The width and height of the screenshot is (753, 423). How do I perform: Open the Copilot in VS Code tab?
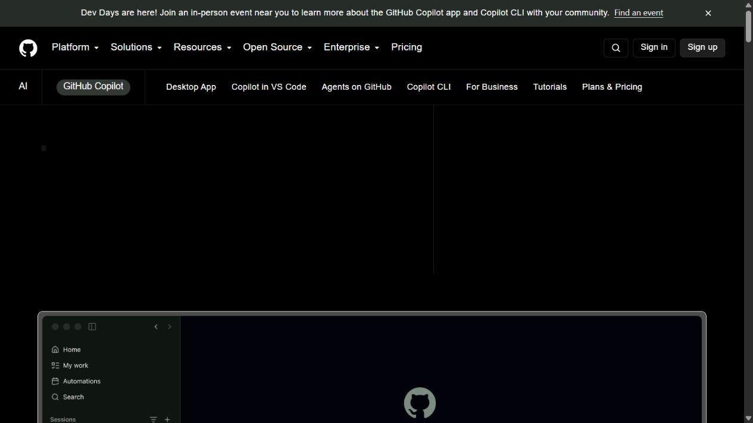[x=269, y=87]
